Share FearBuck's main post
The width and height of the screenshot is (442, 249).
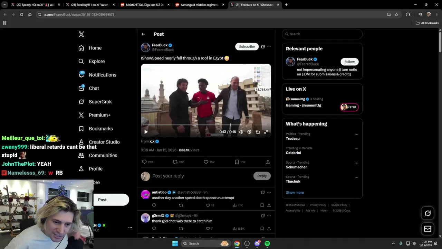click(268, 162)
